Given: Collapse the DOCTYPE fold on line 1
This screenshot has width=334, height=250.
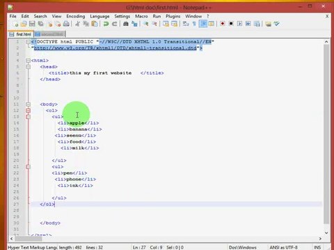Looking at the screenshot, I should 28,42.
